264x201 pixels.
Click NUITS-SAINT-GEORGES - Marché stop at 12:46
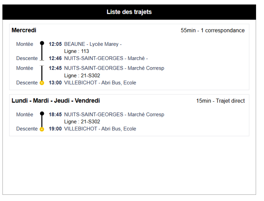(x=106, y=58)
